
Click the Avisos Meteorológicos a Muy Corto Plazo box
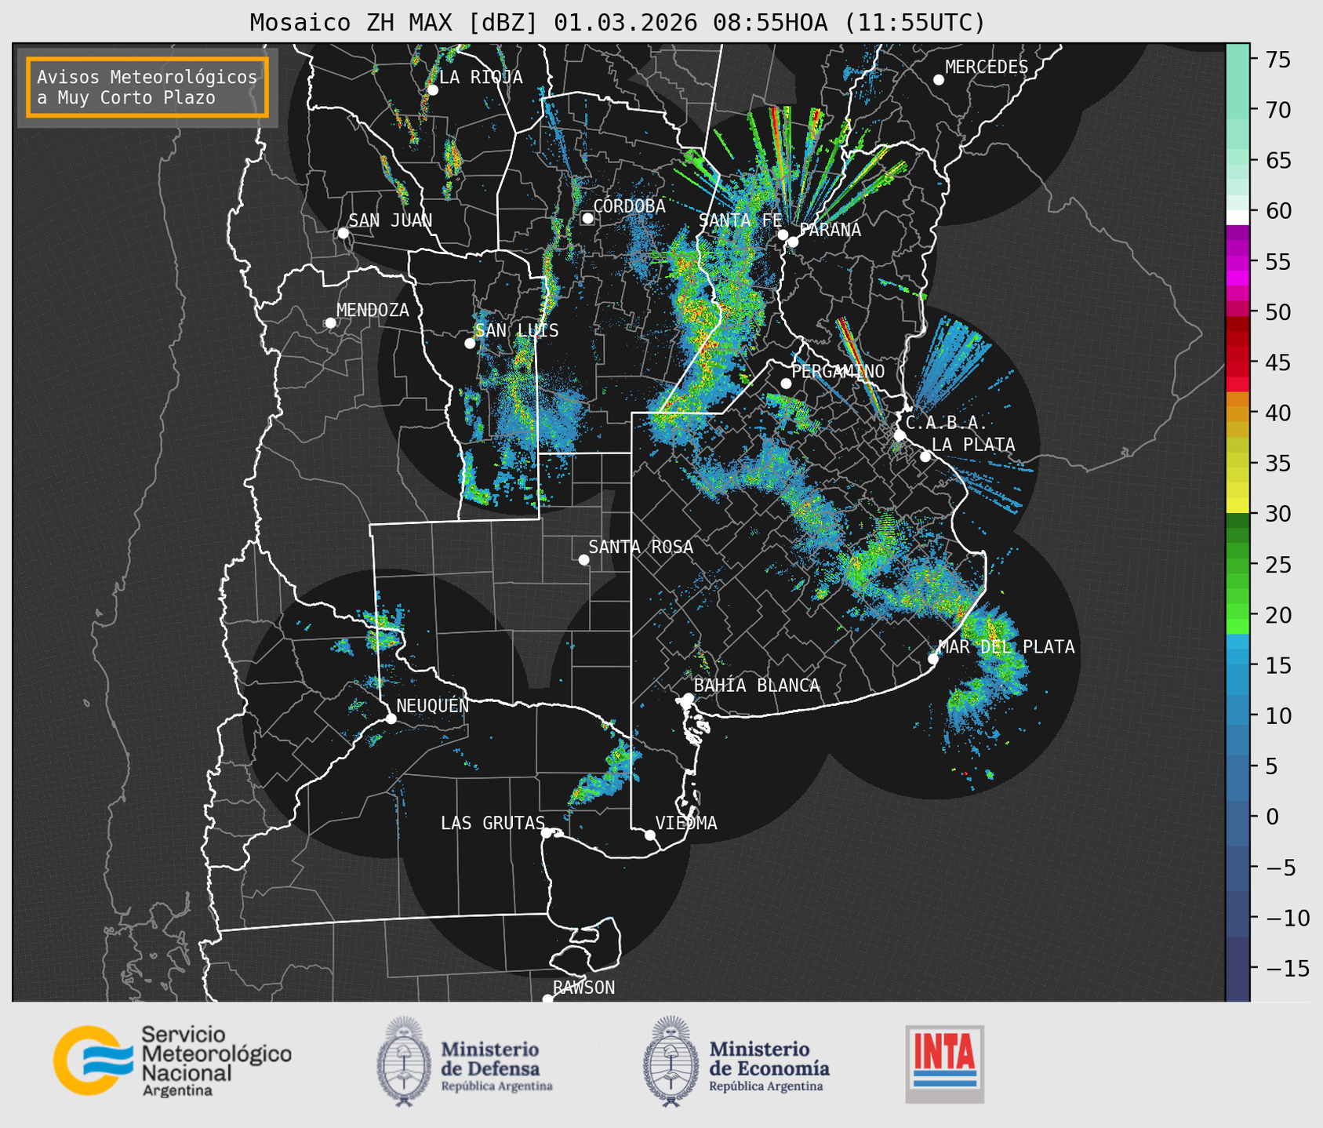[x=147, y=87]
